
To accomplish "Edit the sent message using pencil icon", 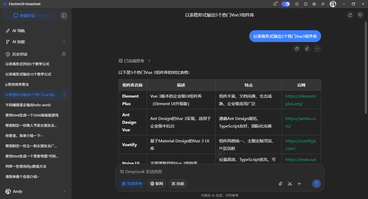I will pyautogui.click(x=307, y=49).
